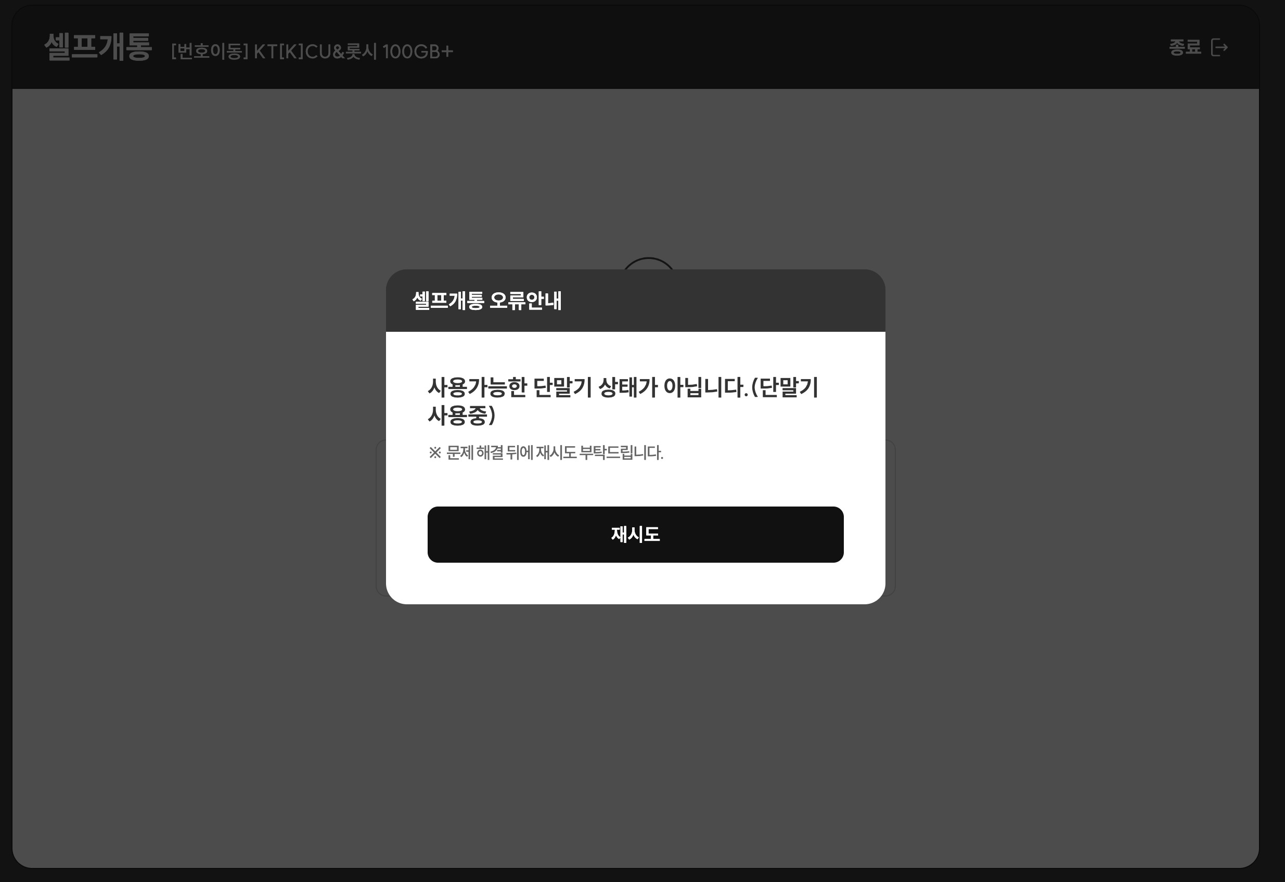This screenshot has width=1285, height=882.
Task: Click the 종료 exit label
Action: click(1185, 47)
